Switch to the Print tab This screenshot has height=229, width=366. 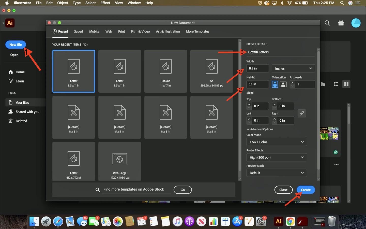click(121, 32)
